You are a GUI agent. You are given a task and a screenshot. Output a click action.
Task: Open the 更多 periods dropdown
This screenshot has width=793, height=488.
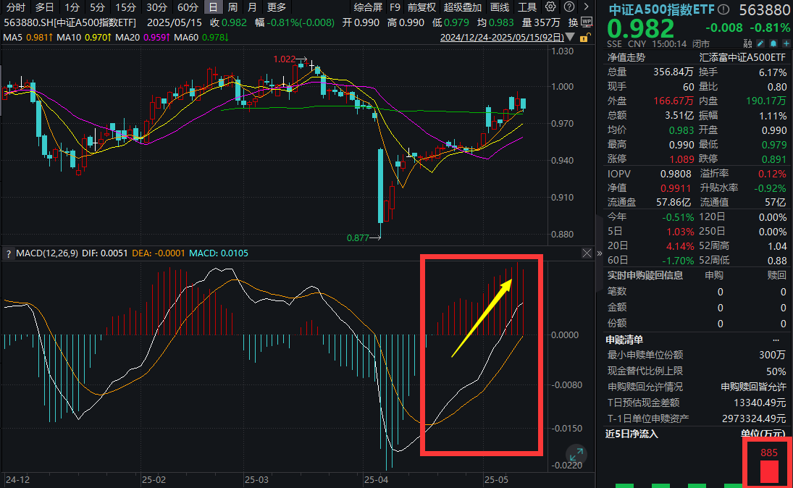[277, 7]
